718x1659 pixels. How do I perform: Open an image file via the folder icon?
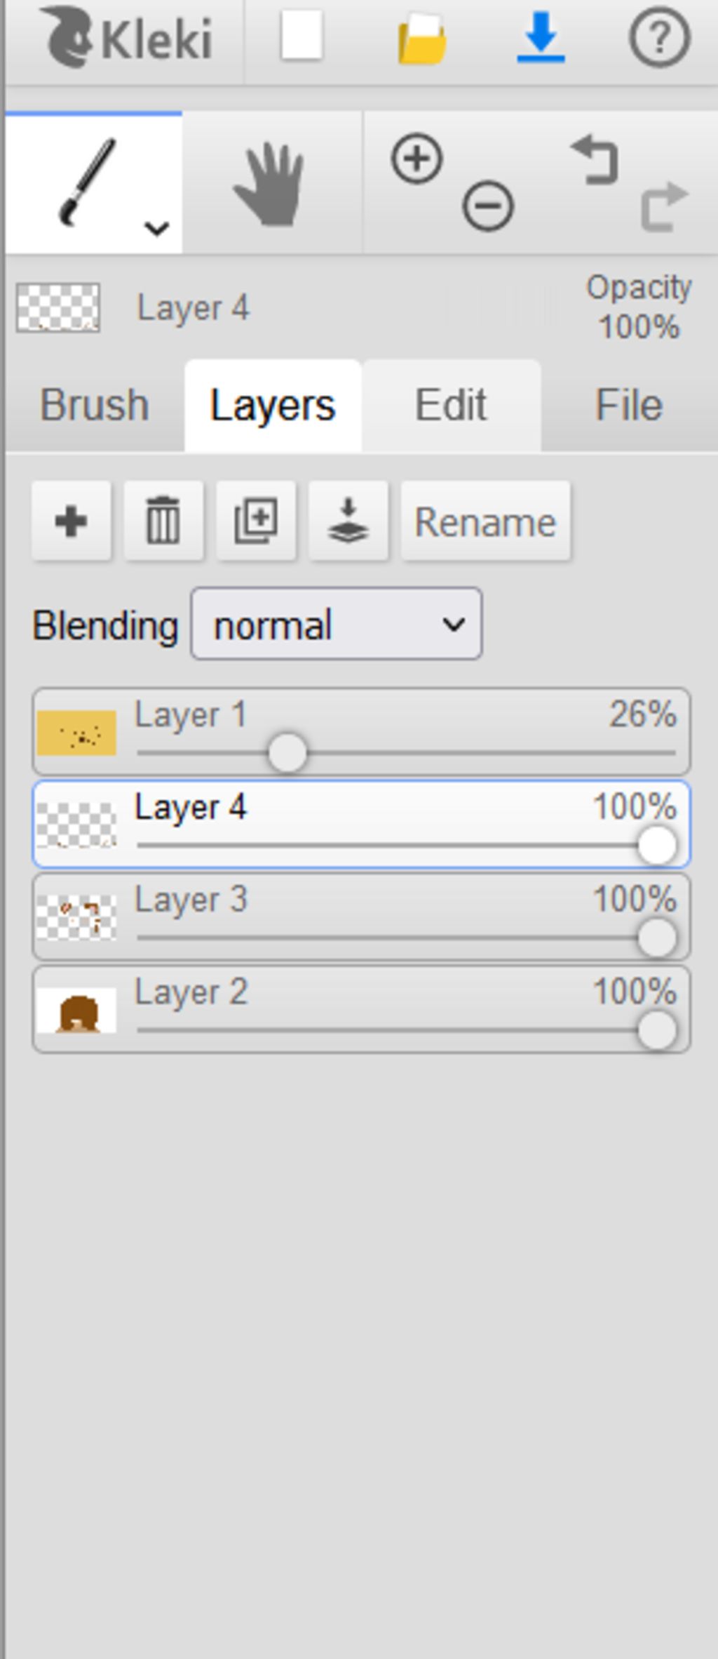tap(421, 39)
